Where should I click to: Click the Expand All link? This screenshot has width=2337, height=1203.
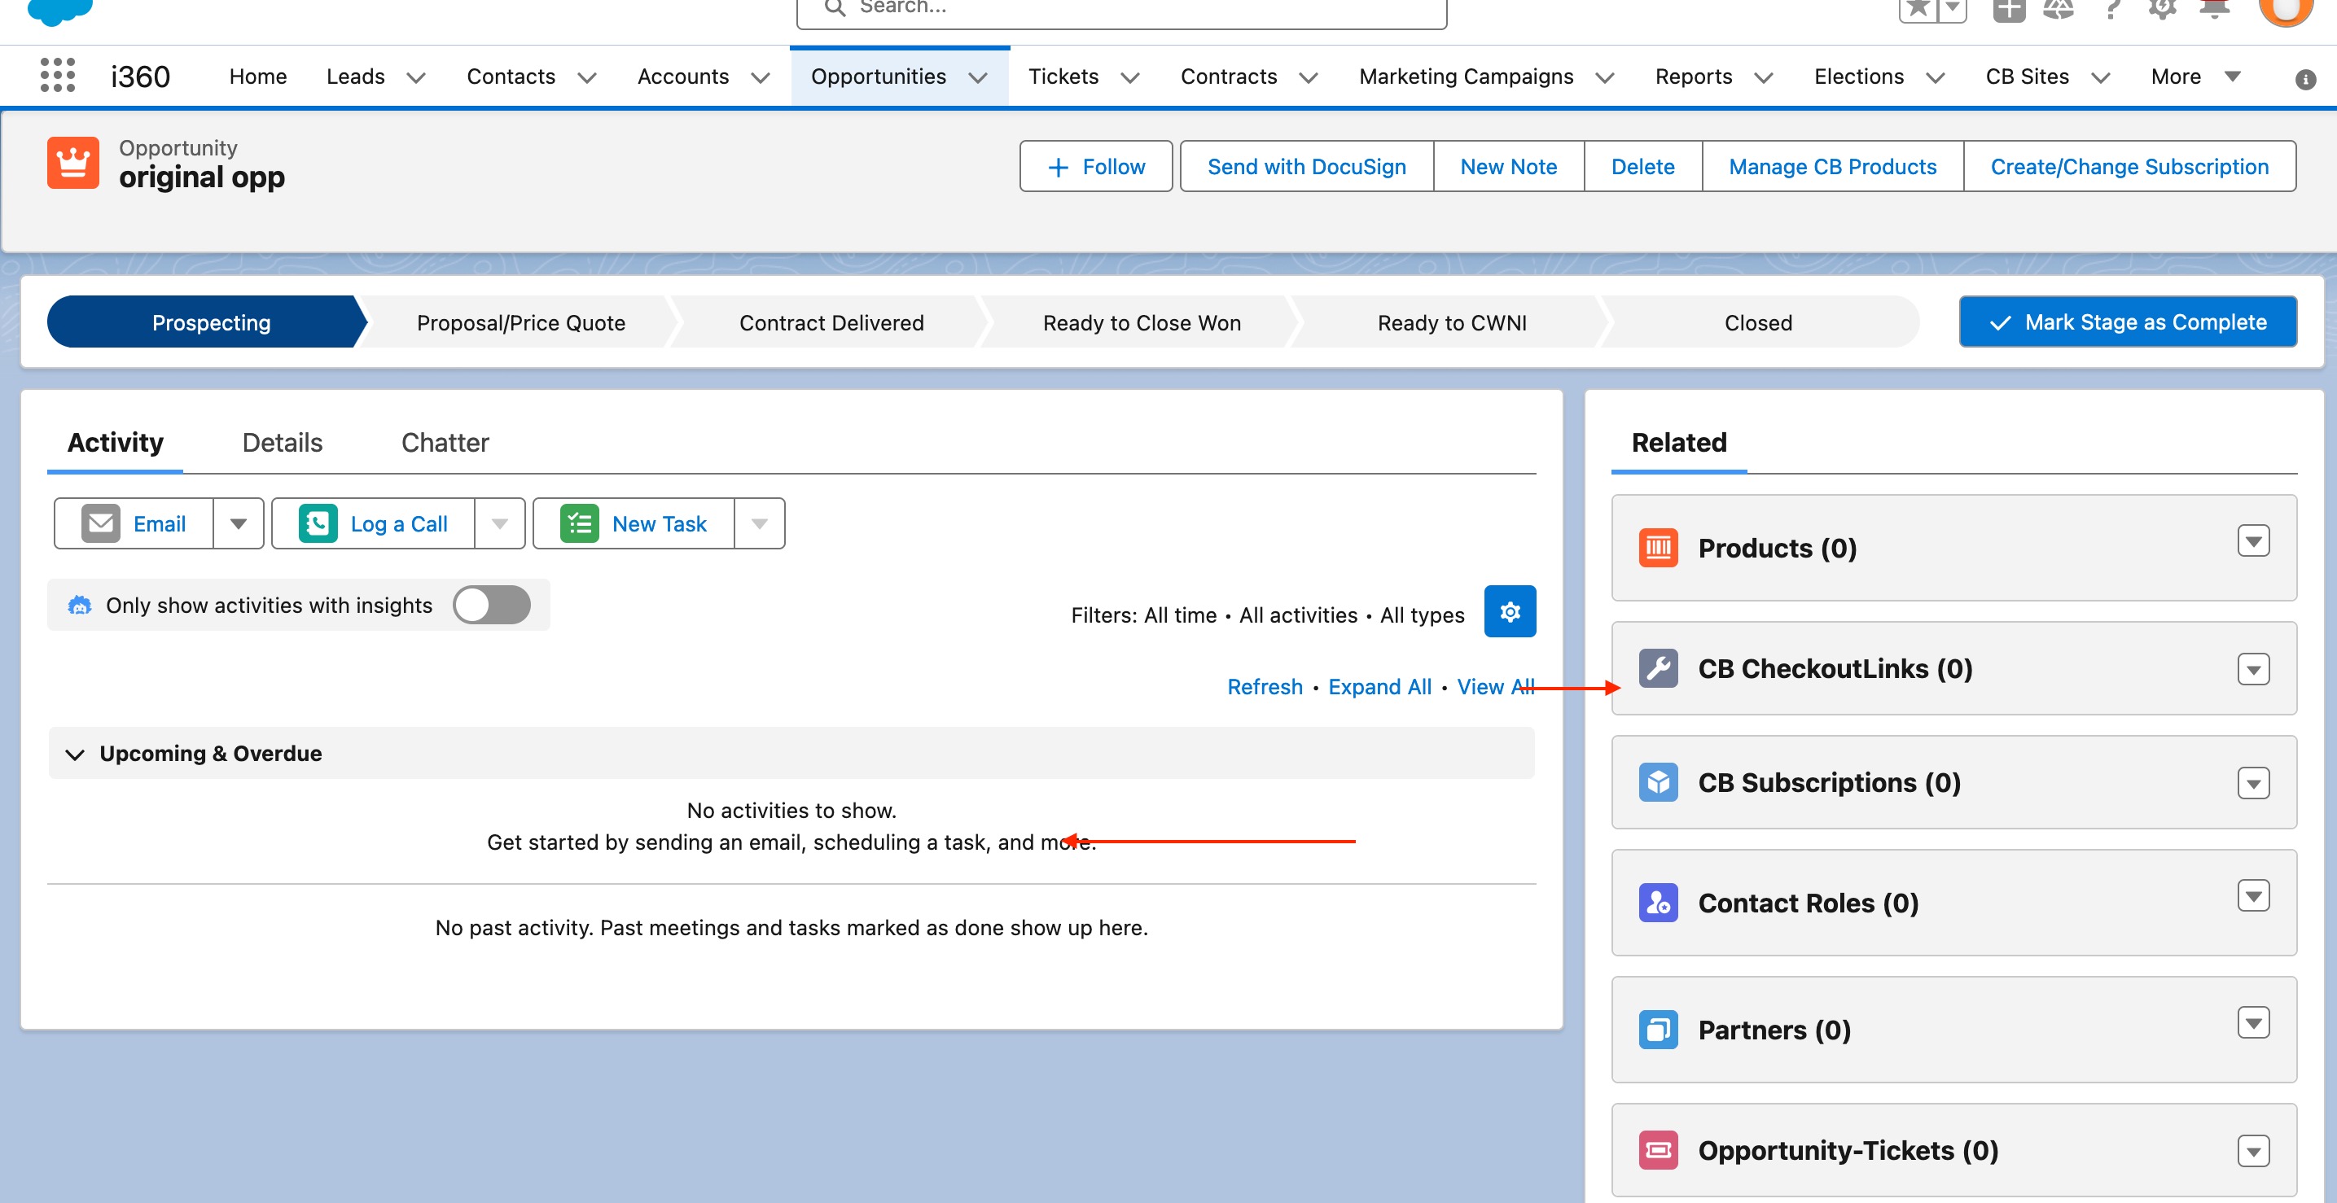(x=1379, y=687)
